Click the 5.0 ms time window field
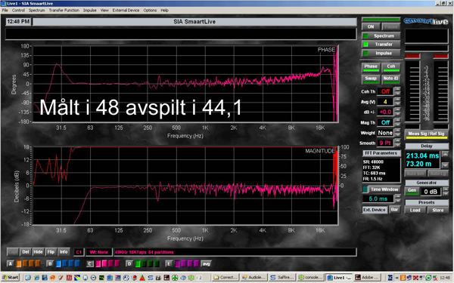454x283 pixels. pyautogui.click(x=378, y=198)
